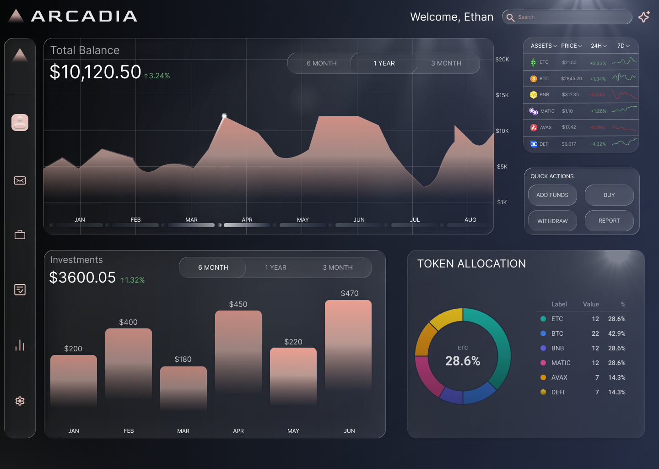The width and height of the screenshot is (659, 469).
Task: Select 1 YEAR range for Investments
Action: point(275,267)
